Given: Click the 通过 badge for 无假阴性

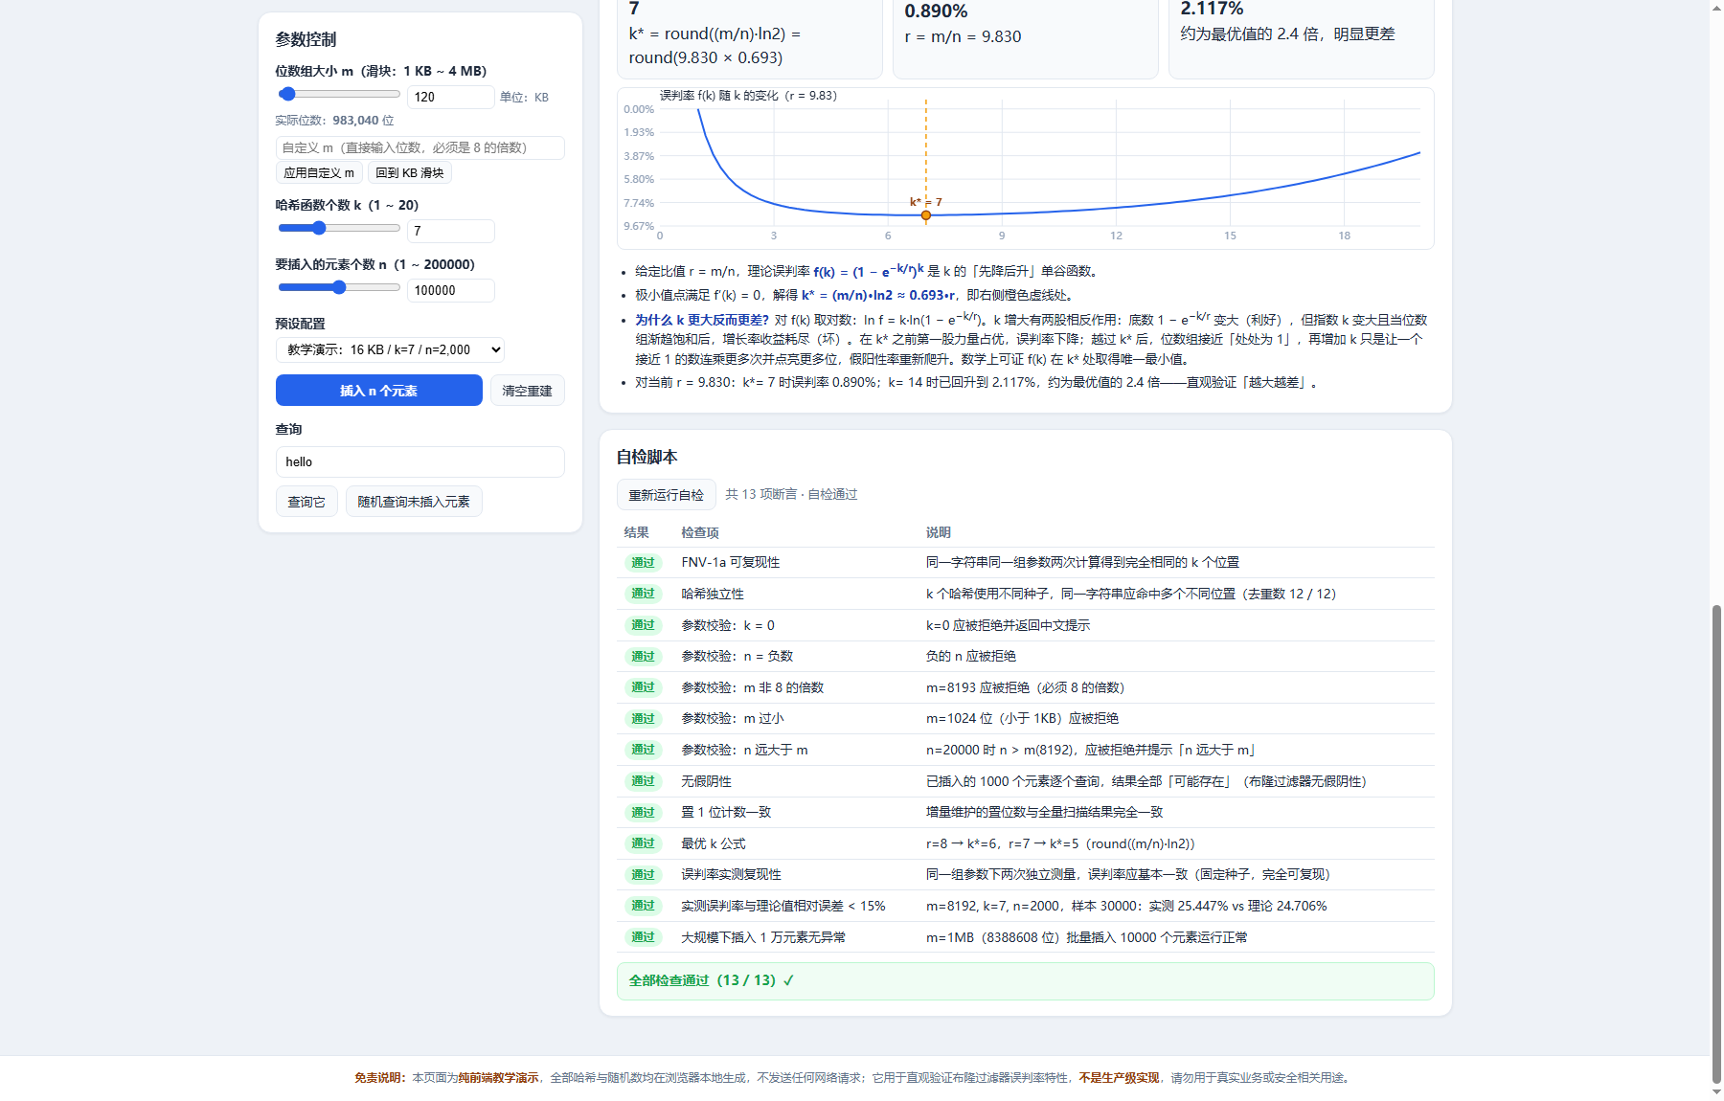Looking at the screenshot, I should [644, 781].
